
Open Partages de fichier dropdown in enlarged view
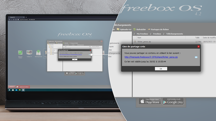(x=159, y=29)
